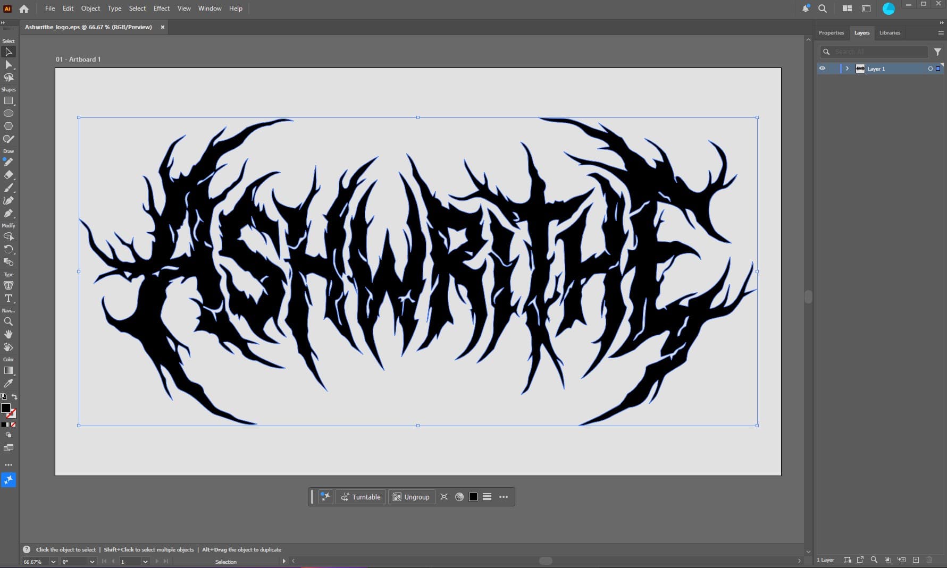Screen dimensions: 947x568
Task: Click Collect for Export icon in Layers panel
Action: [860, 559]
